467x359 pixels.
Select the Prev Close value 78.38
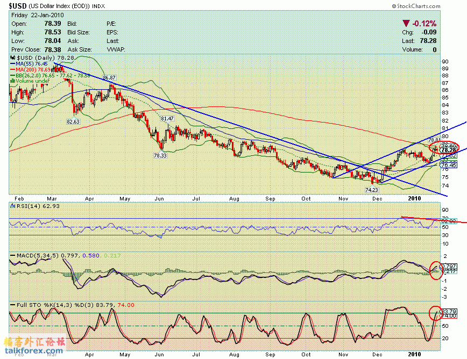pos(53,49)
